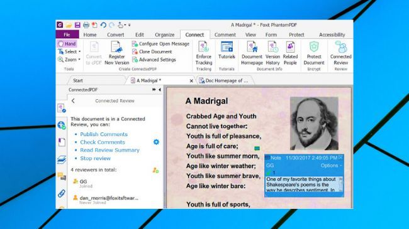This screenshot has height=229, width=409.
Task: Open the globe sidebar panel icon
Action: 62,125
